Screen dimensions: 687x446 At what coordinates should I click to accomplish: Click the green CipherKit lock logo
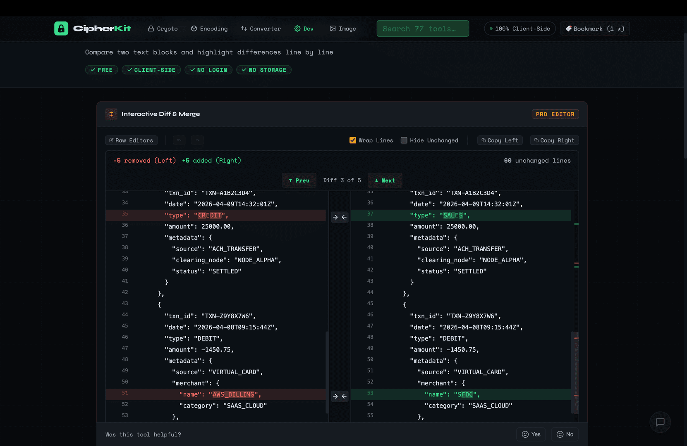click(61, 28)
